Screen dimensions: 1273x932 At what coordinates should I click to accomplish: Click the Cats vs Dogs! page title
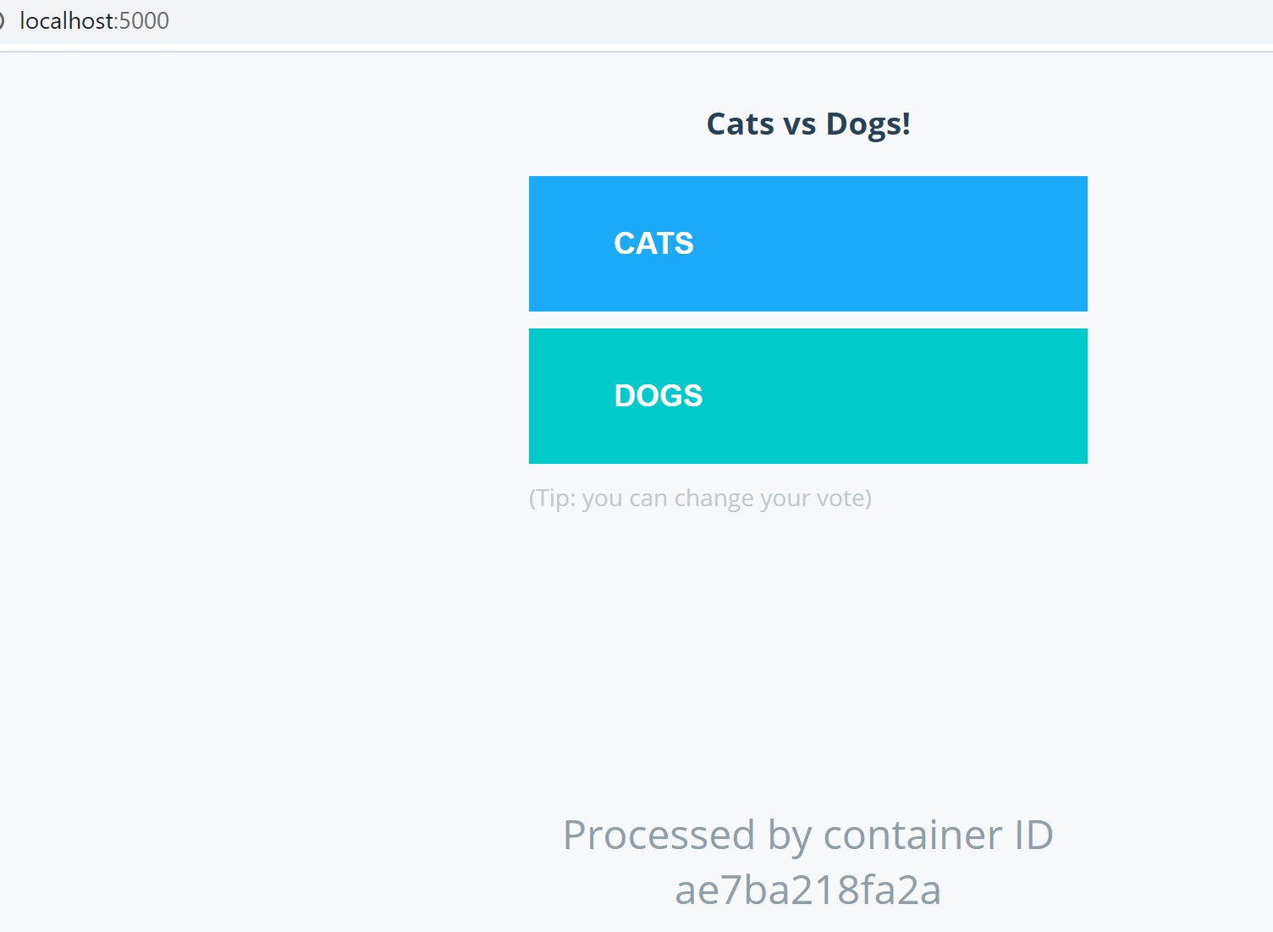tap(807, 124)
